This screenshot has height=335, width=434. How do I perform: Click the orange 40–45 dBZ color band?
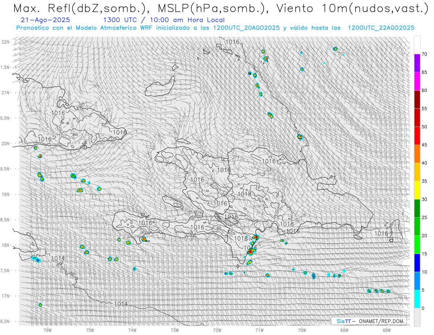point(417,154)
